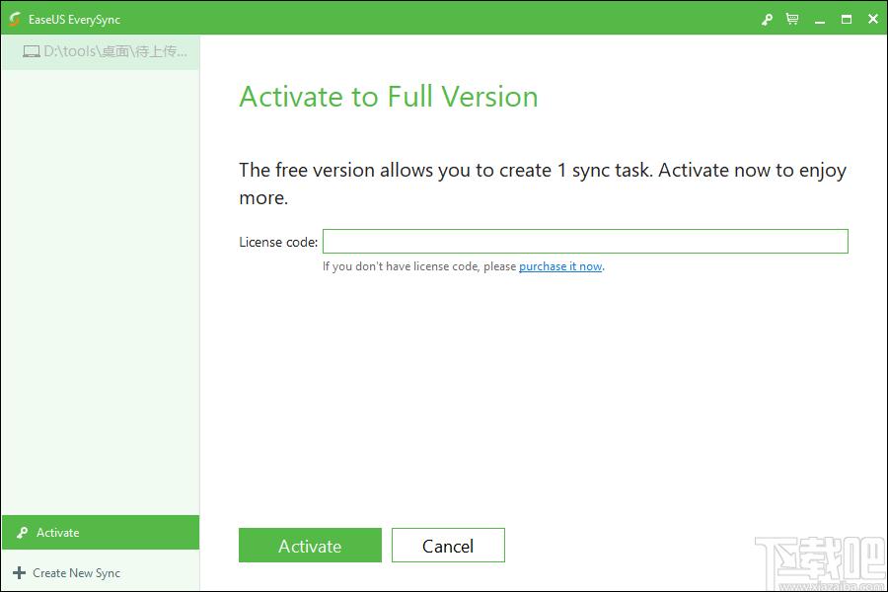Select the D:\tools sync task in sidebar

(101, 52)
